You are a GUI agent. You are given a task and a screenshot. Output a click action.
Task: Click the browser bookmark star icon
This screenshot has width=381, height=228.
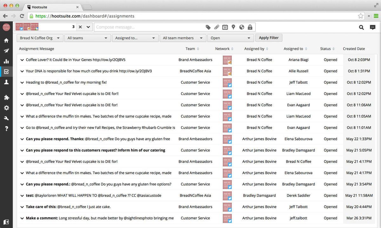point(361,16)
